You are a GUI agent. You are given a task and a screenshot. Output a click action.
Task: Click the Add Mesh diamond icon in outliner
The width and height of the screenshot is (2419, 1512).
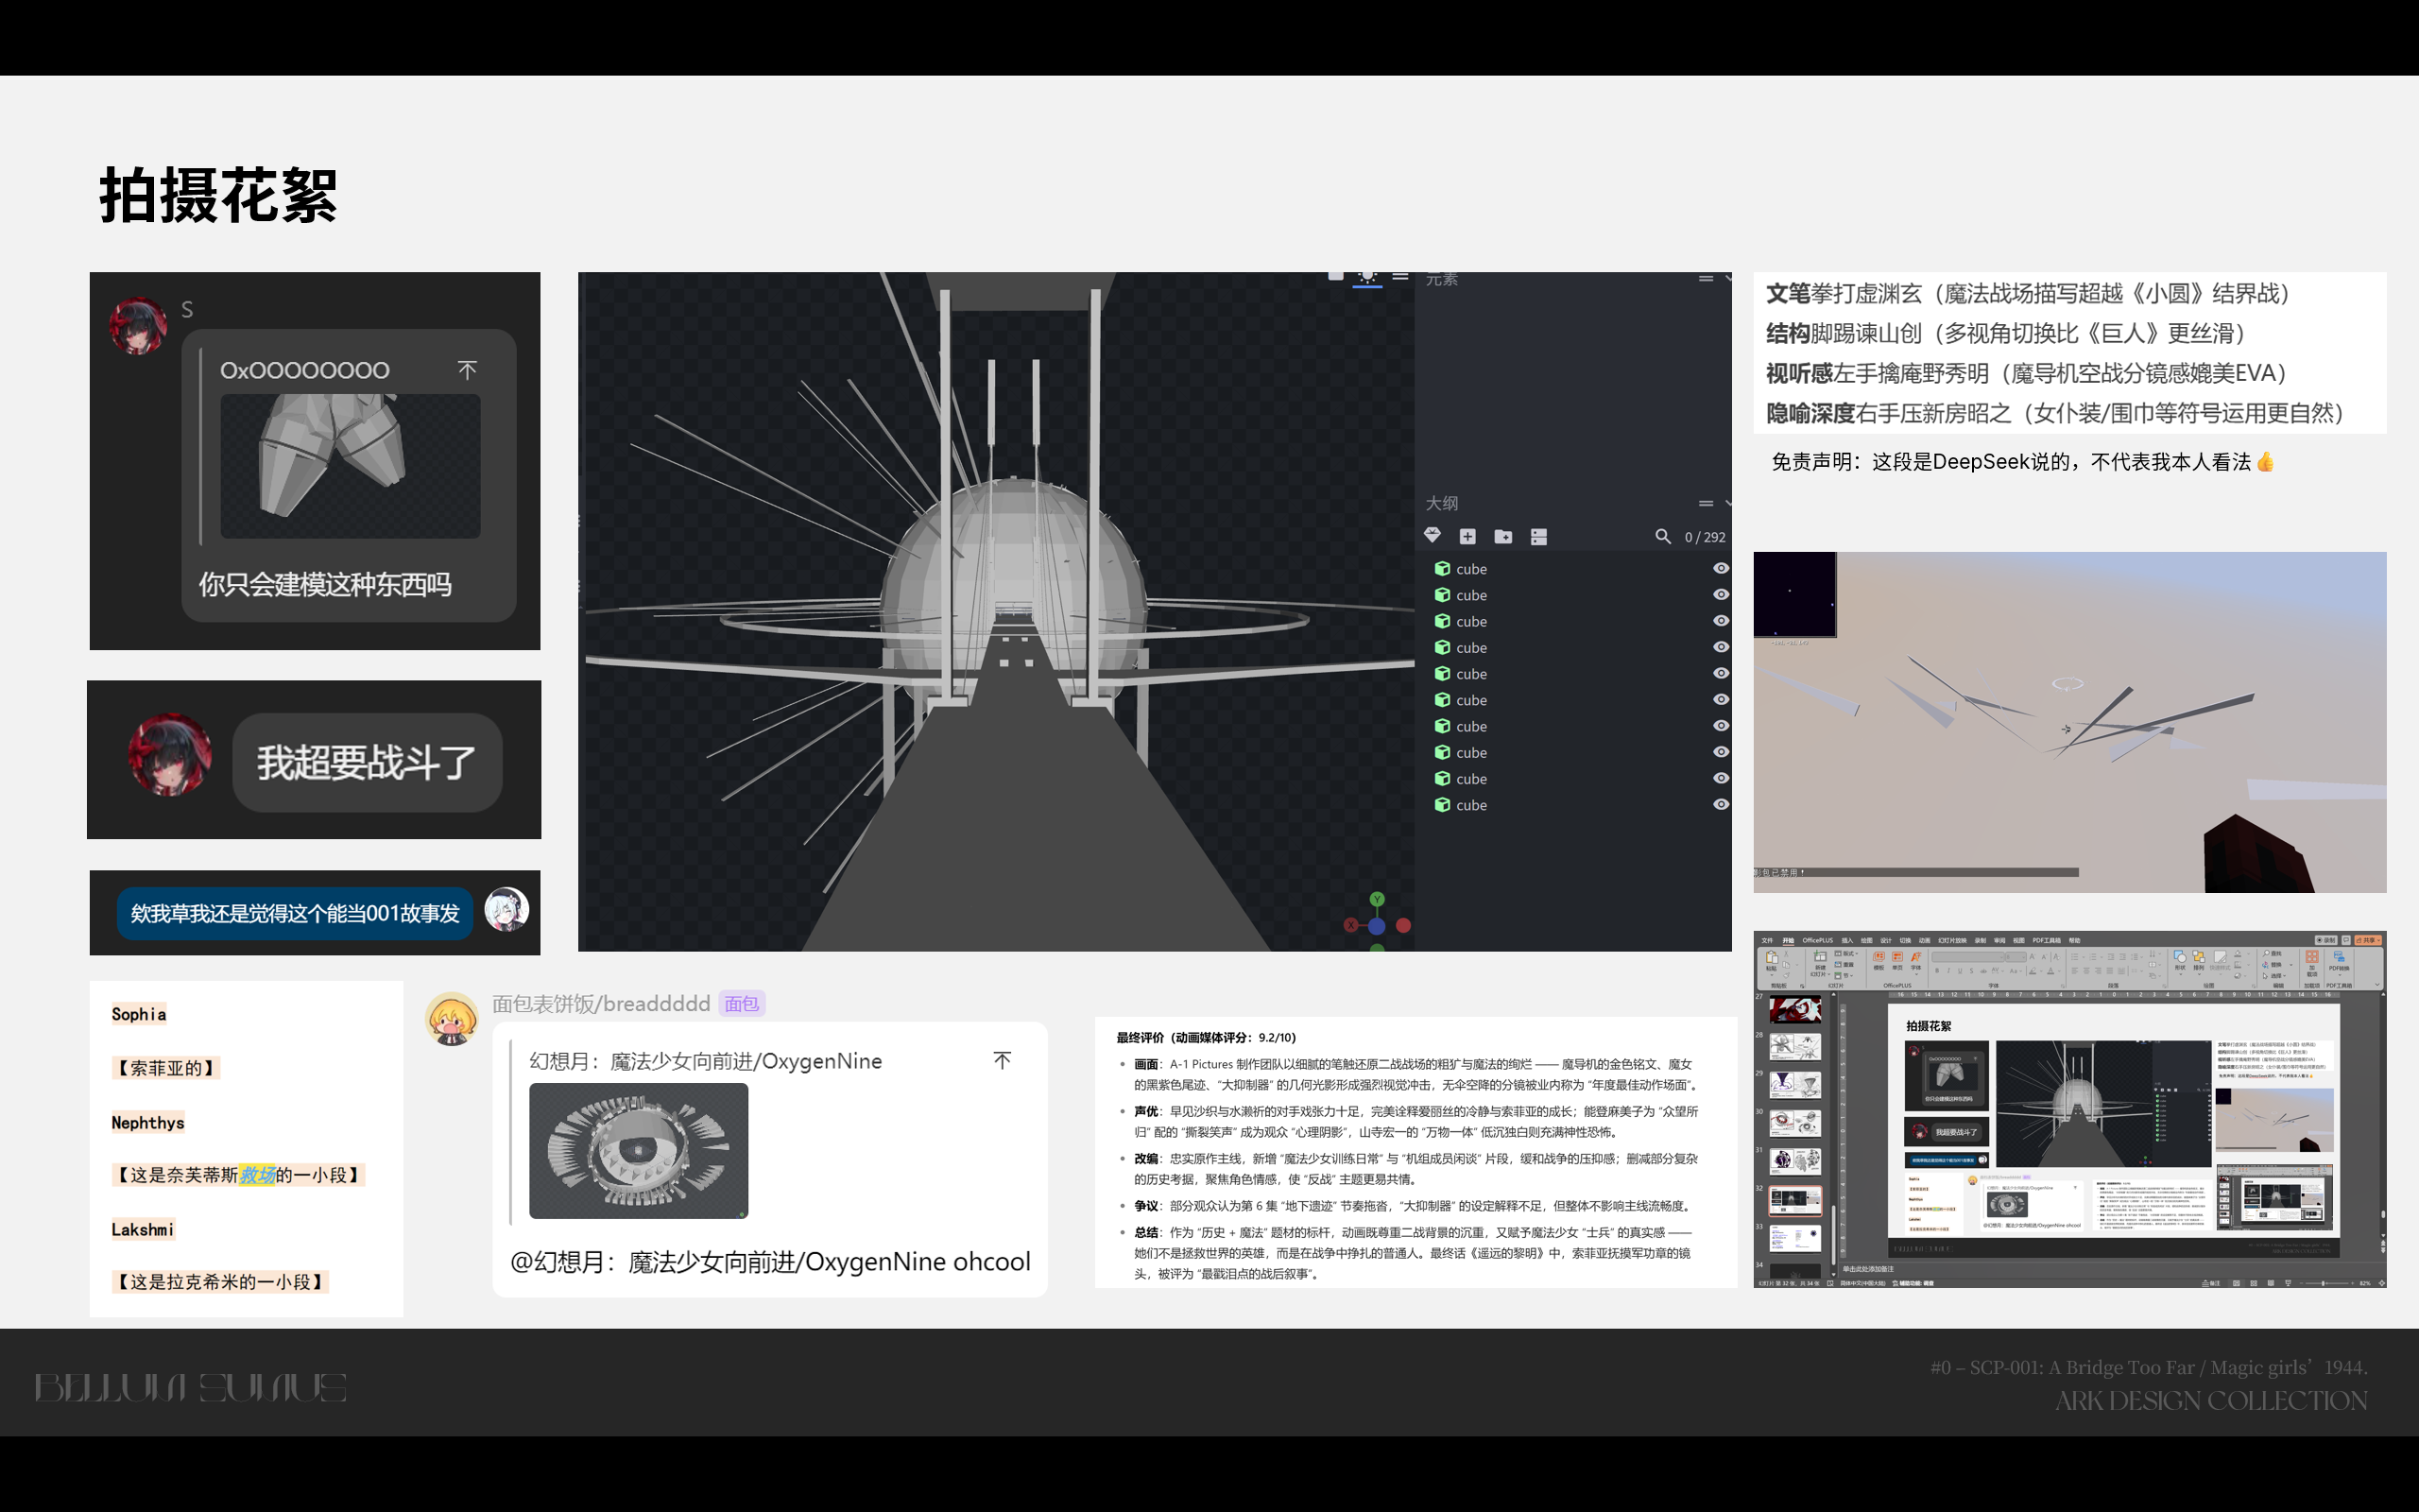tap(1433, 536)
